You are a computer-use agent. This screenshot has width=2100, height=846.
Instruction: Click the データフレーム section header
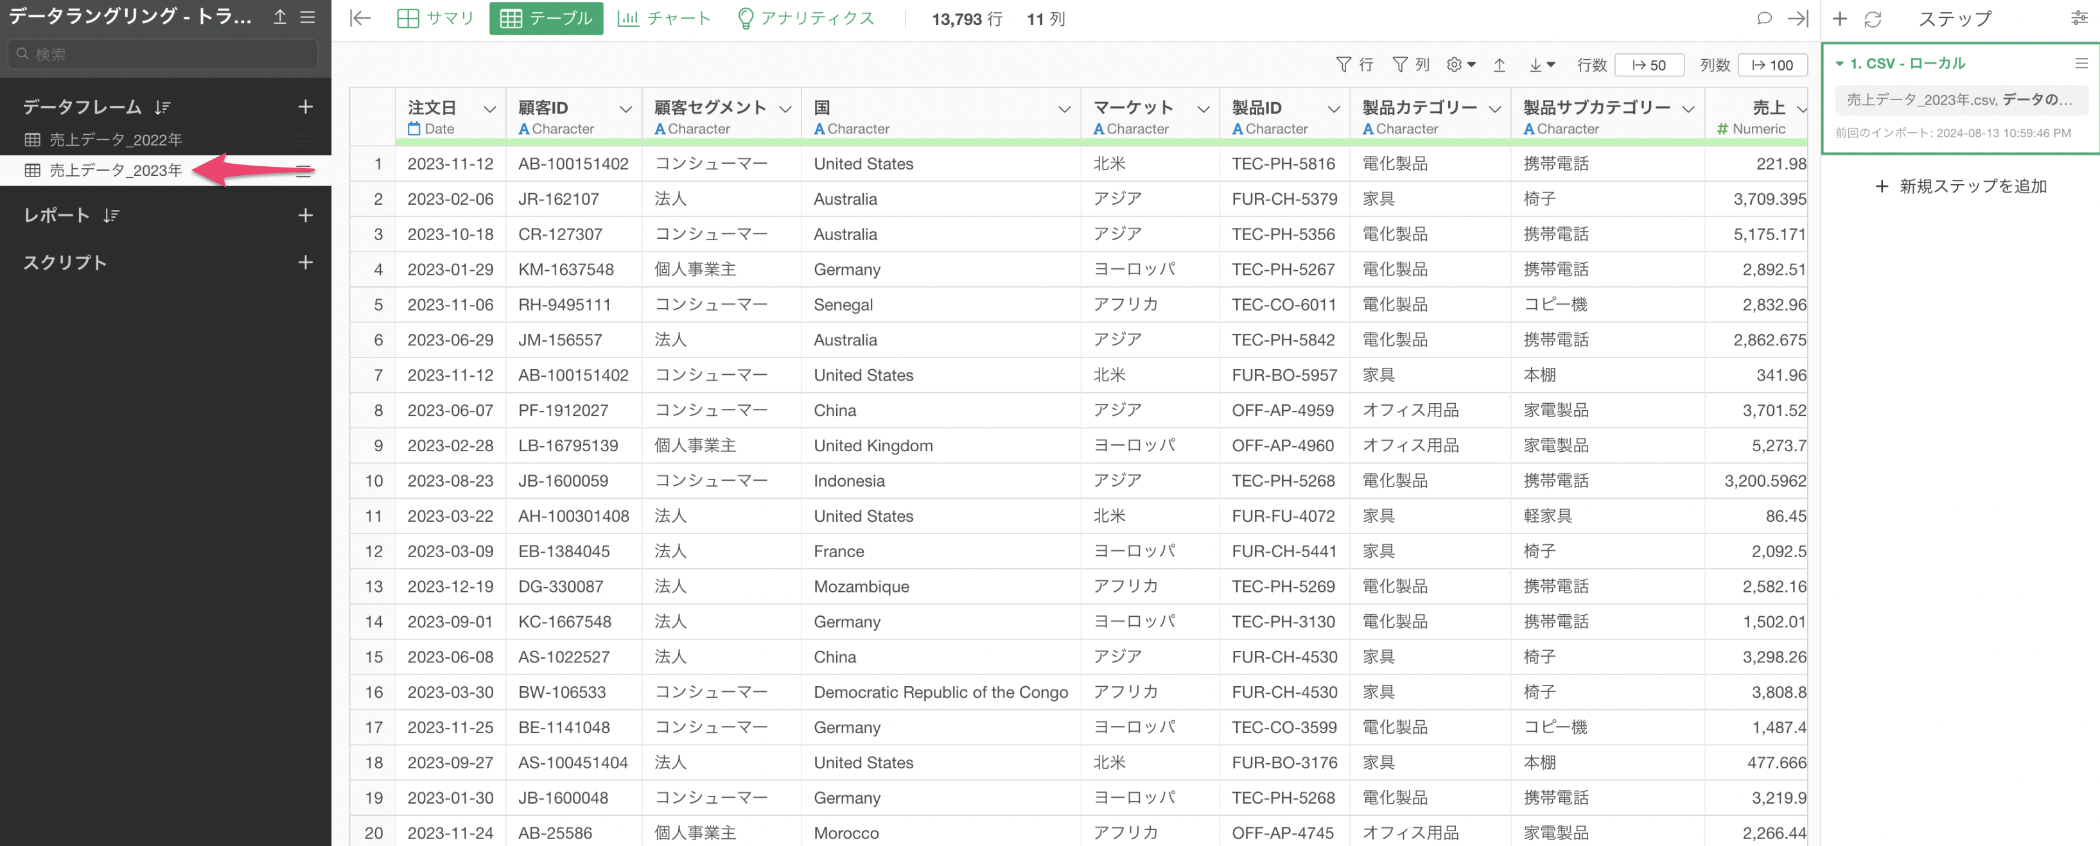pos(82,107)
